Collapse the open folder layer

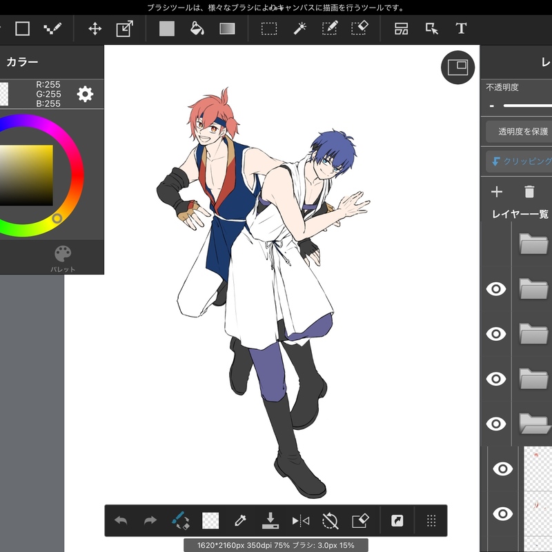click(534, 424)
